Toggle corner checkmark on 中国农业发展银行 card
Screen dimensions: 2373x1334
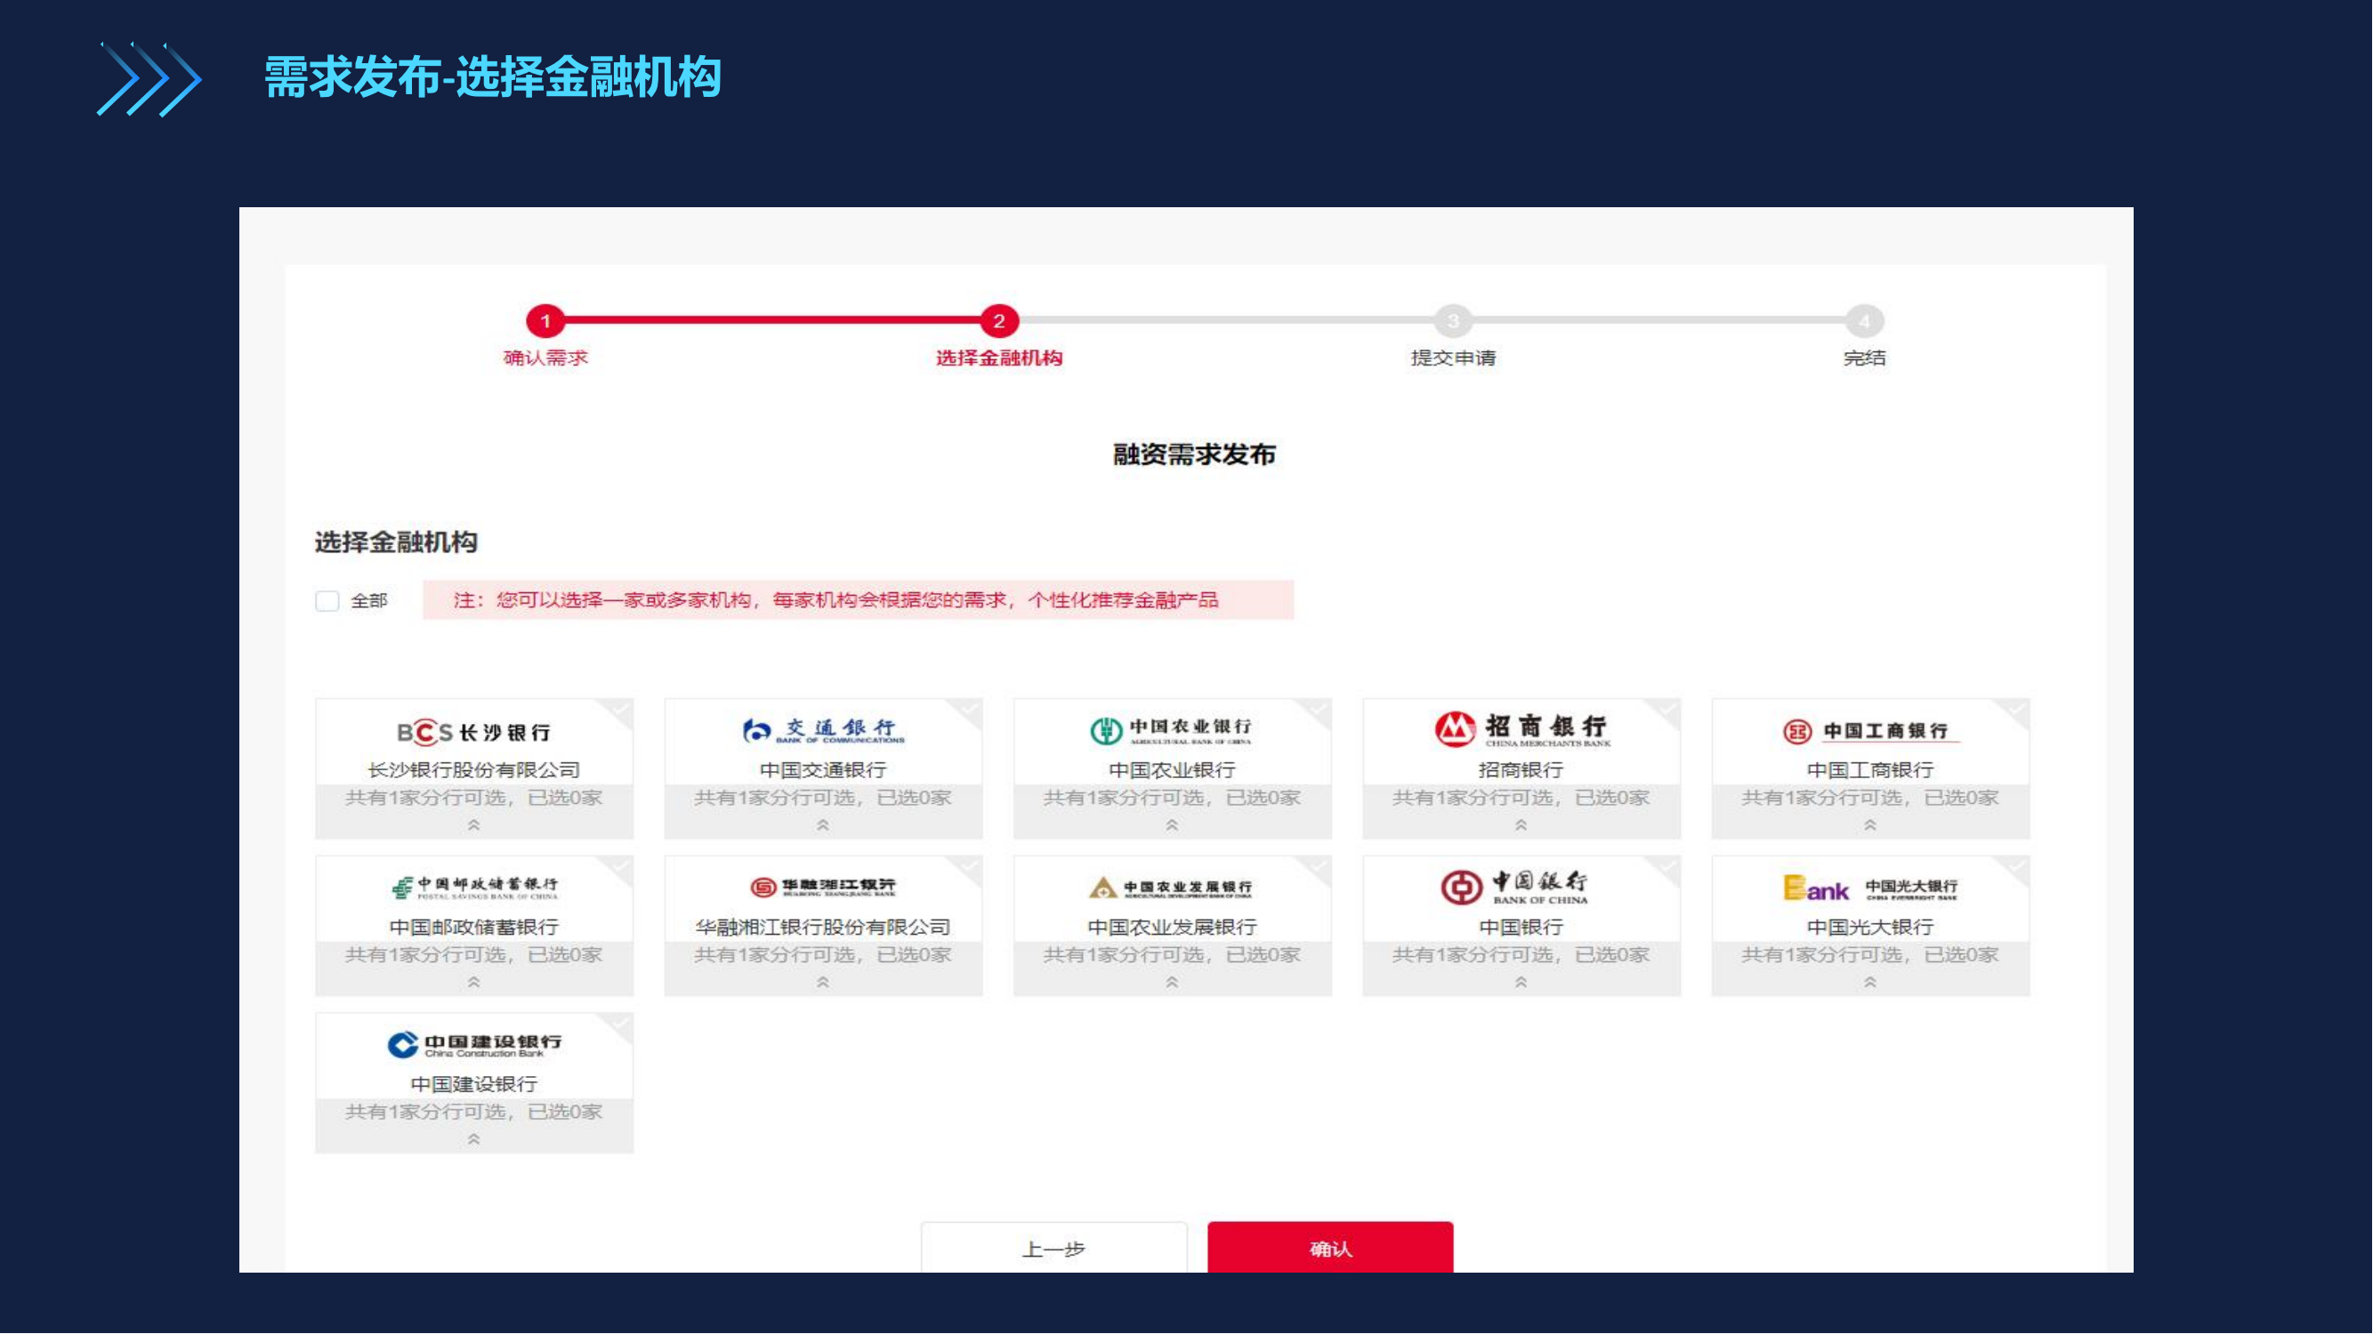click(1319, 867)
